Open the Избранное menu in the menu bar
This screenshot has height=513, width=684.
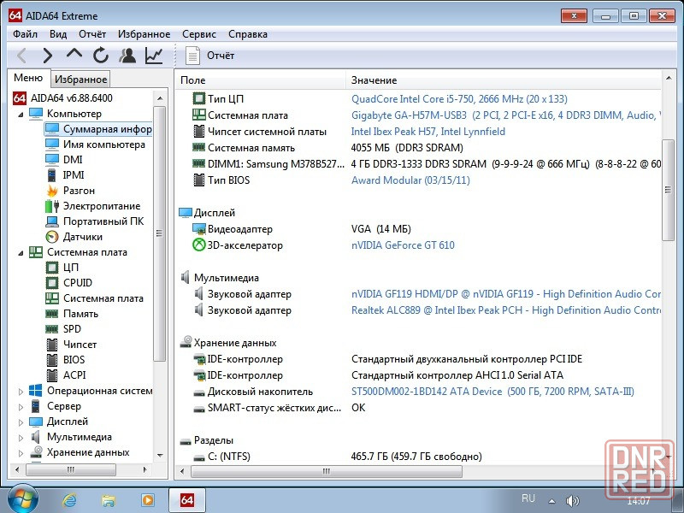pyautogui.click(x=144, y=34)
